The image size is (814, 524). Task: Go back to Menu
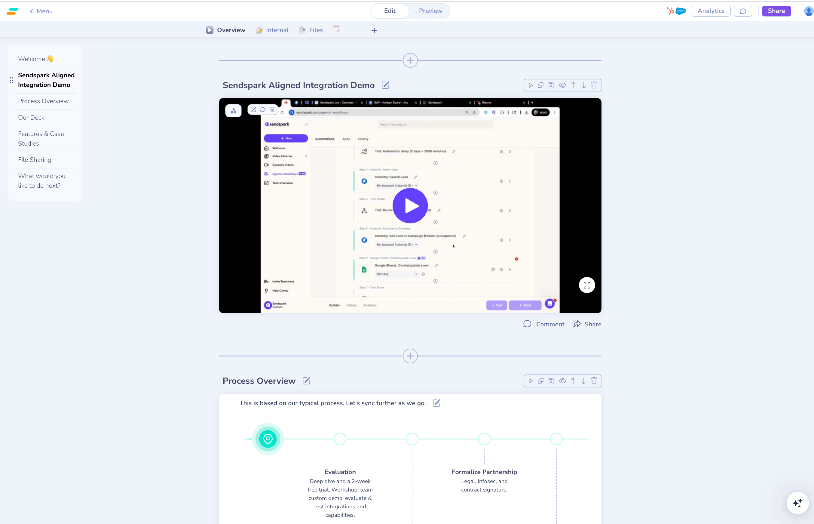tap(41, 11)
